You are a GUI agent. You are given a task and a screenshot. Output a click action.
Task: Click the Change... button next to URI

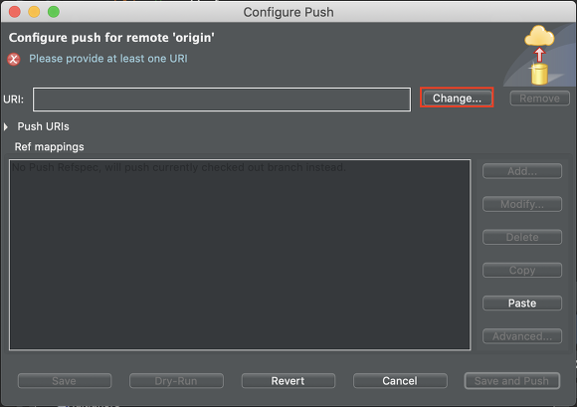(x=457, y=98)
